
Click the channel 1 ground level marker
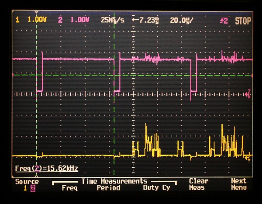248,156
